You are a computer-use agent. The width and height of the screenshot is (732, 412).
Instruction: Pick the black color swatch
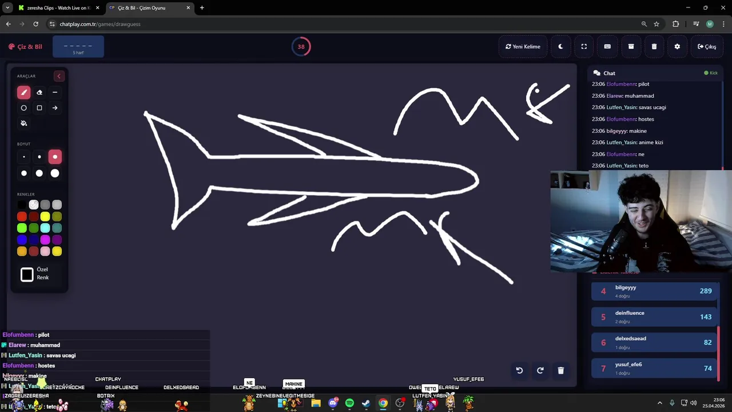22,205
